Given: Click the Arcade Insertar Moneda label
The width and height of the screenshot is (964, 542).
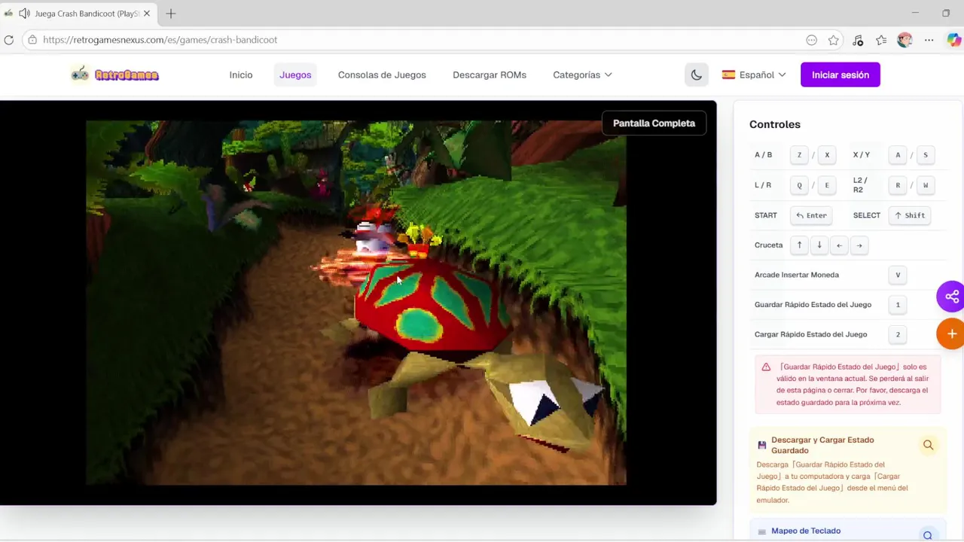Looking at the screenshot, I should click(797, 275).
